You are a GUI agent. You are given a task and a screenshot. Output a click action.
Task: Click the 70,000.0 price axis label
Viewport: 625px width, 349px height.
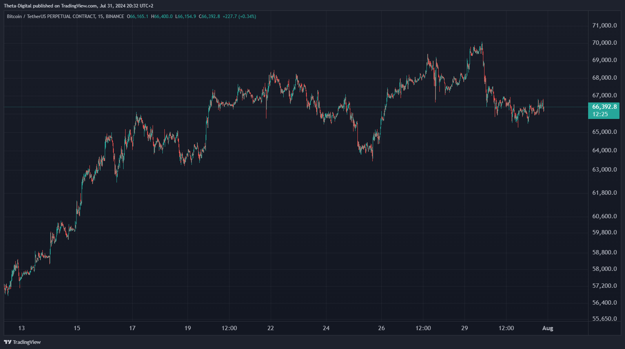(605, 43)
